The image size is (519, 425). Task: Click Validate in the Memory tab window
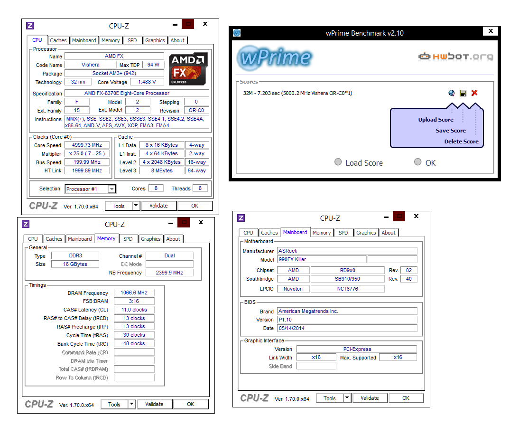point(154,404)
